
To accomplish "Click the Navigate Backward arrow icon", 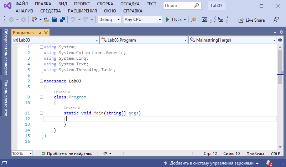I will click(x=11, y=20).
